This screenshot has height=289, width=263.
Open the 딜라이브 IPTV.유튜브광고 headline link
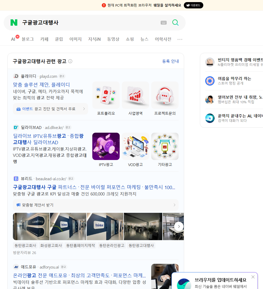click(x=48, y=139)
